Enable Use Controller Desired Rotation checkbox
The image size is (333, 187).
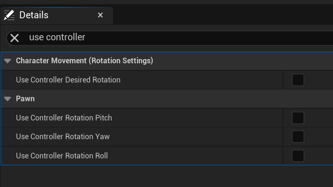click(298, 80)
